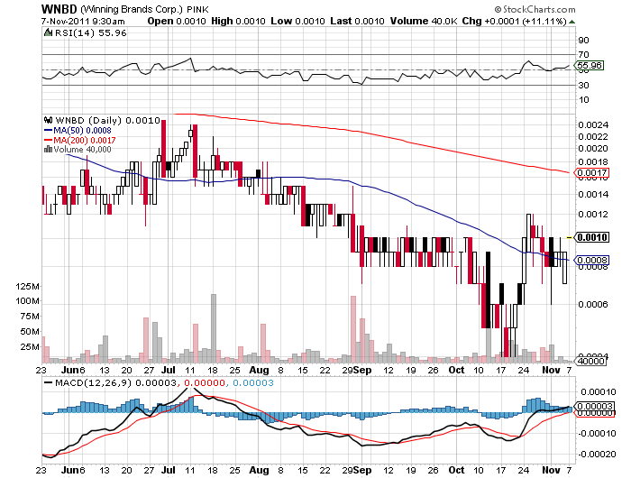Click the -0.00020 MACD axis label
631x478 pixels.
598,455
